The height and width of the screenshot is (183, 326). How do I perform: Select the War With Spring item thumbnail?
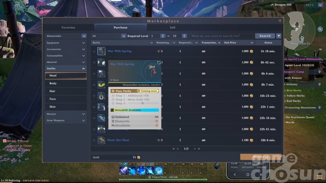click(102, 51)
